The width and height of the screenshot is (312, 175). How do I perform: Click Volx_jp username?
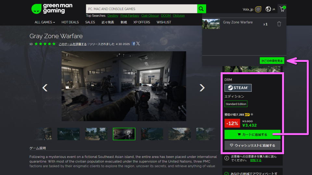click(x=248, y=9)
